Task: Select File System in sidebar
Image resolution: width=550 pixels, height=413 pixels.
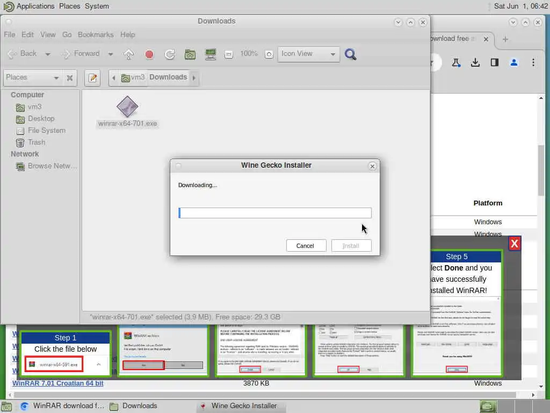Action: tap(41, 131)
